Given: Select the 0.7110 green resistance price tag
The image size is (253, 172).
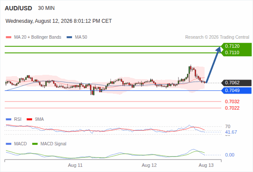Looking at the screenshot, I should coord(236,53).
